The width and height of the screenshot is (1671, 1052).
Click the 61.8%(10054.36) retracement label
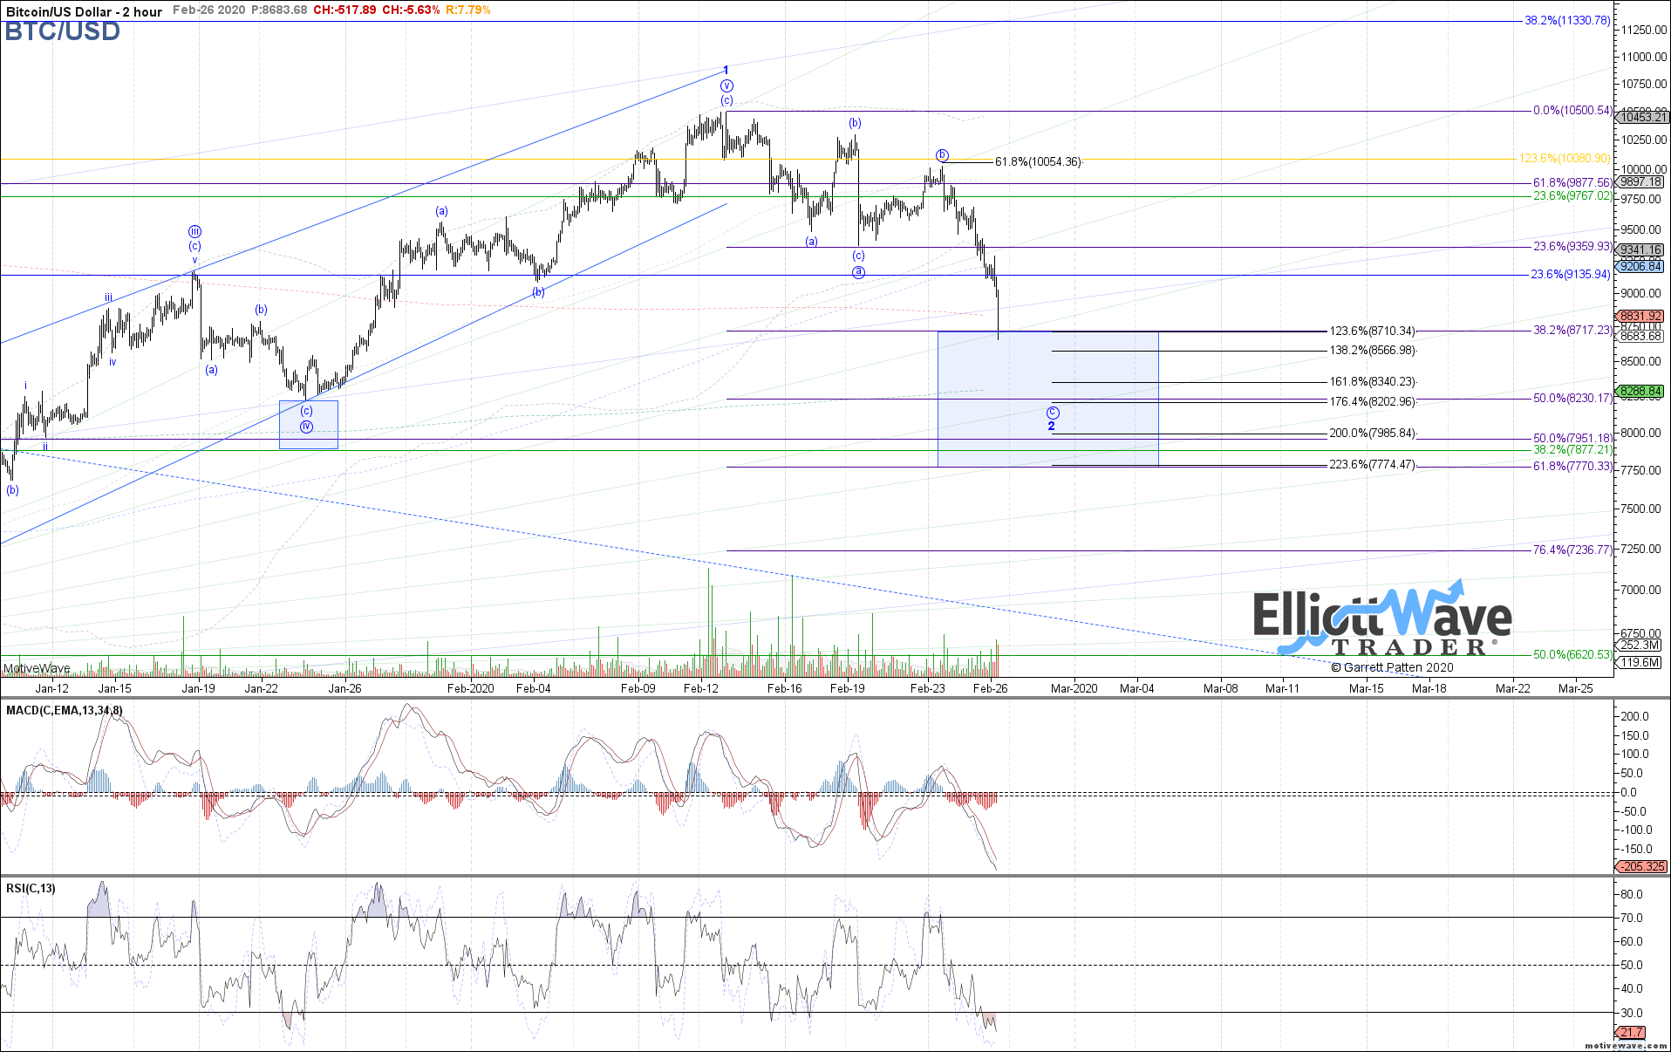click(1038, 162)
